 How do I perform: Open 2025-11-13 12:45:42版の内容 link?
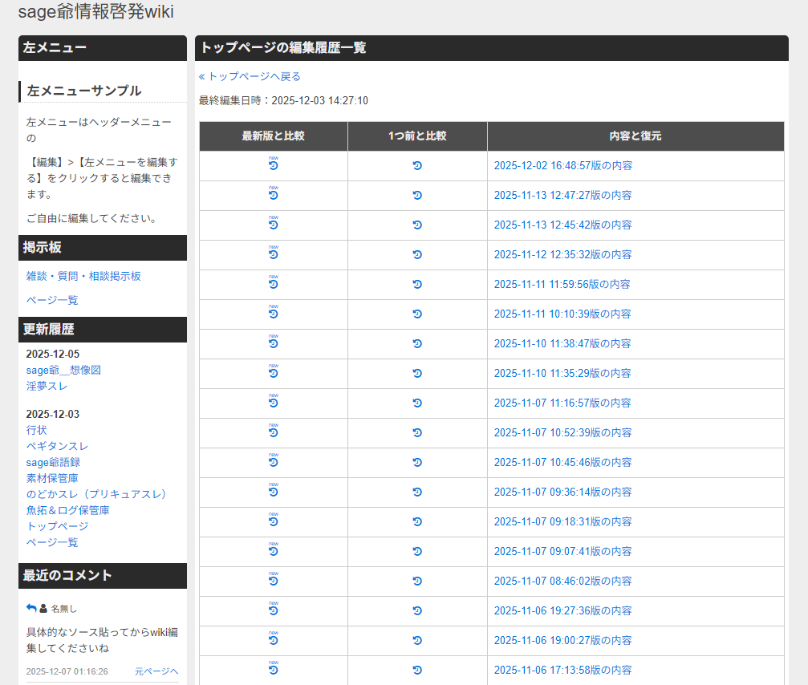[562, 225]
